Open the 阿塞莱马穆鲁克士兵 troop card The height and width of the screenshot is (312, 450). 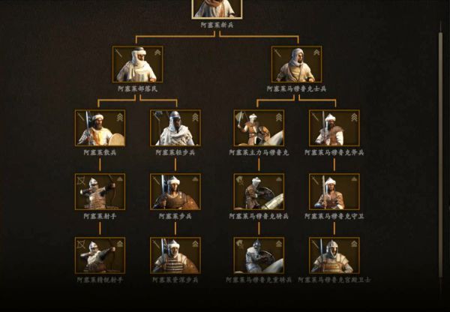coord(297,64)
